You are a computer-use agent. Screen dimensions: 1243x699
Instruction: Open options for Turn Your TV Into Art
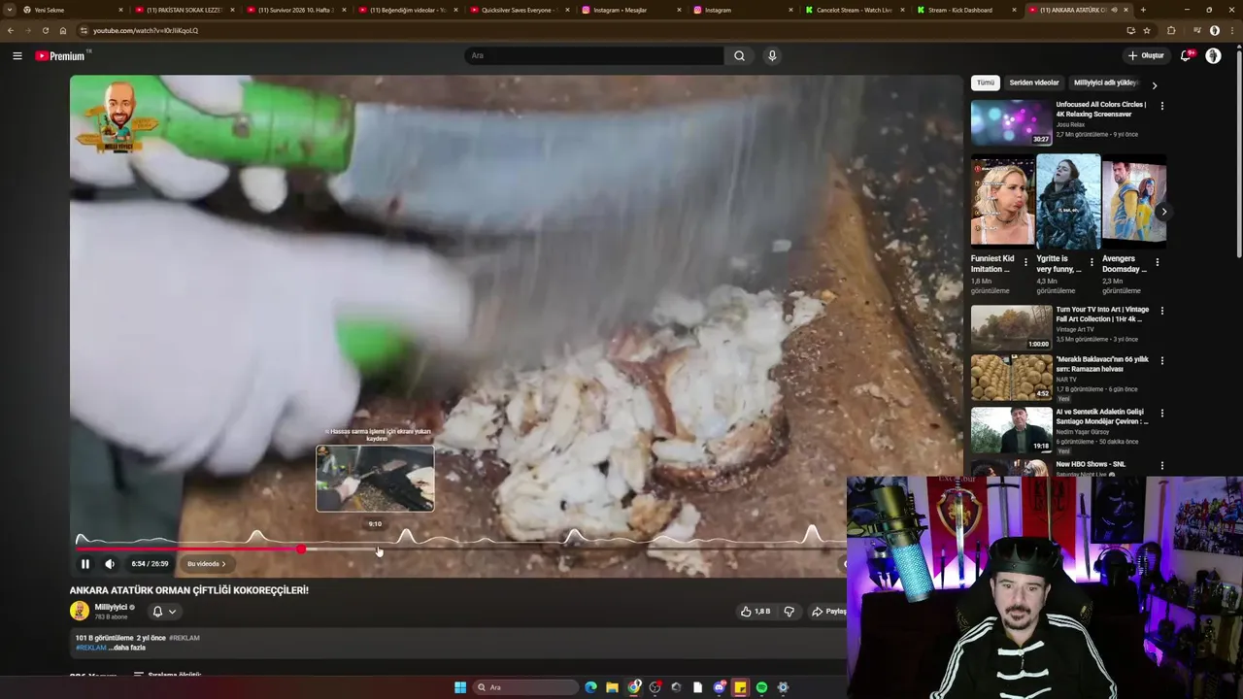click(1161, 311)
